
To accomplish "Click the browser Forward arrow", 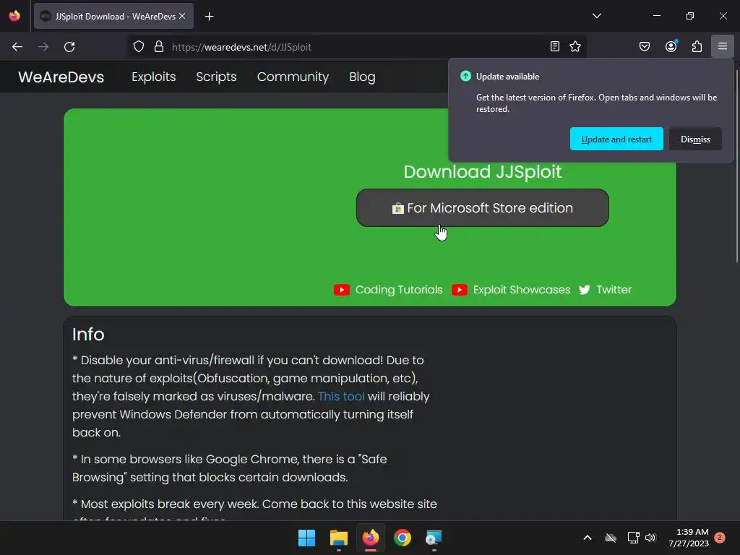I will 43,47.
